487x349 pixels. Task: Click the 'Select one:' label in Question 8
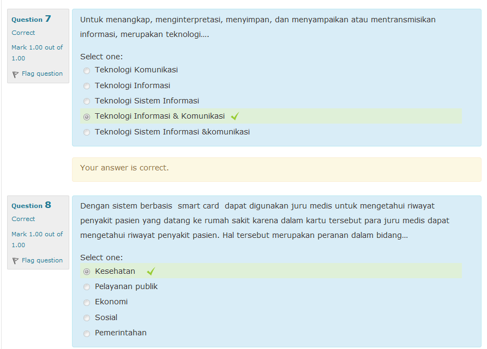tap(101, 258)
